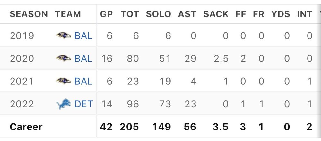This screenshot has height=141, width=321.
Task: Click the Ravens logo in the 2021 row
Action: pyautogui.click(x=63, y=81)
